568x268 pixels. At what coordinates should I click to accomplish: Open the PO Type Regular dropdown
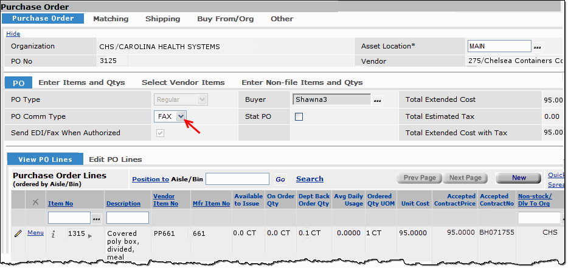[202, 99]
